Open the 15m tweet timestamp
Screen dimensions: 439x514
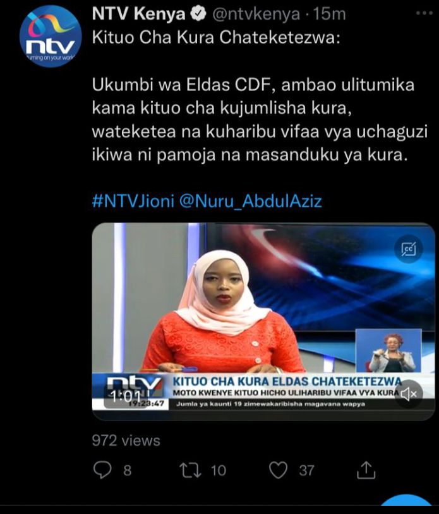click(x=329, y=14)
